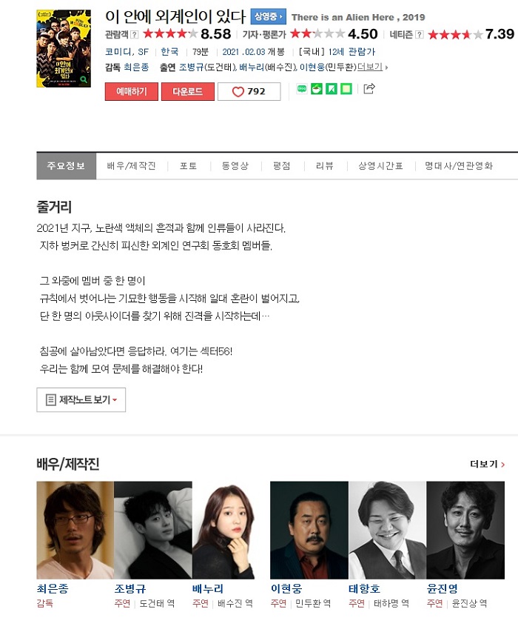The height and width of the screenshot is (618, 518).
Task: Open director 최은종 link in the info row
Action: point(137,67)
